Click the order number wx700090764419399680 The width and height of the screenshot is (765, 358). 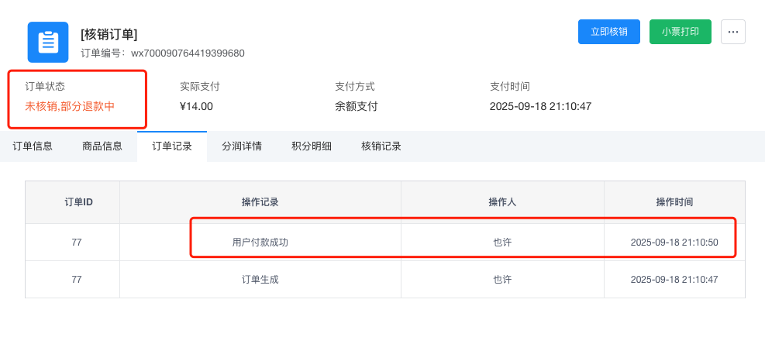click(x=188, y=53)
